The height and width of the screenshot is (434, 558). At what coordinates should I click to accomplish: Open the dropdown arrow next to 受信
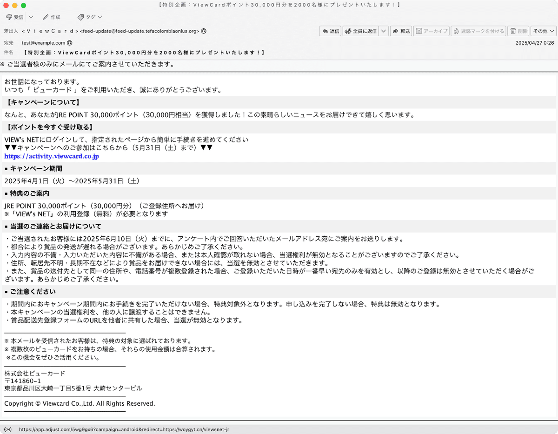tap(31, 17)
